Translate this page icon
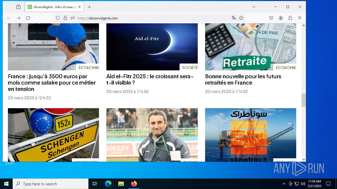 [234, 18]
